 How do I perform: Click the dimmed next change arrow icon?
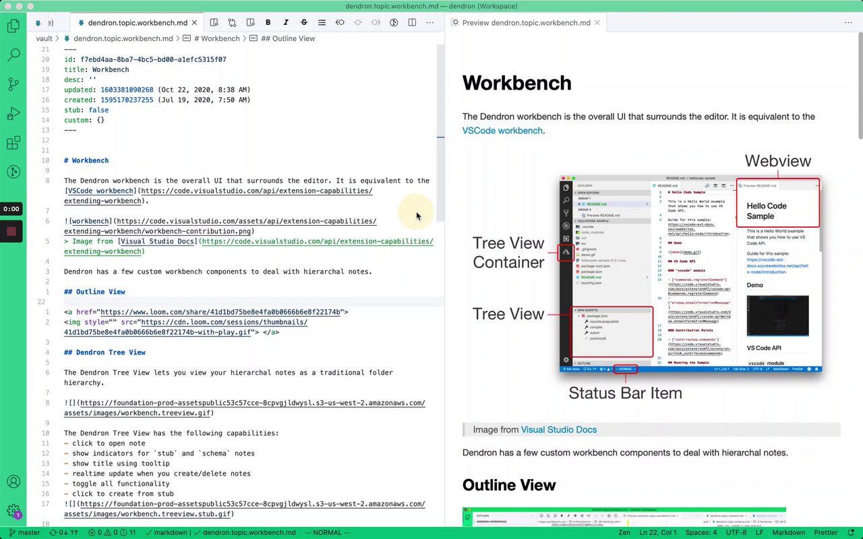coord(376,22)
